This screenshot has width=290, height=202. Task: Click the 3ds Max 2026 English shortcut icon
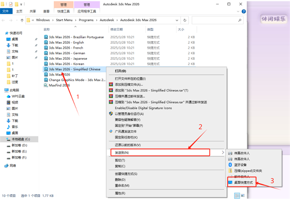(x=46, y=42)
